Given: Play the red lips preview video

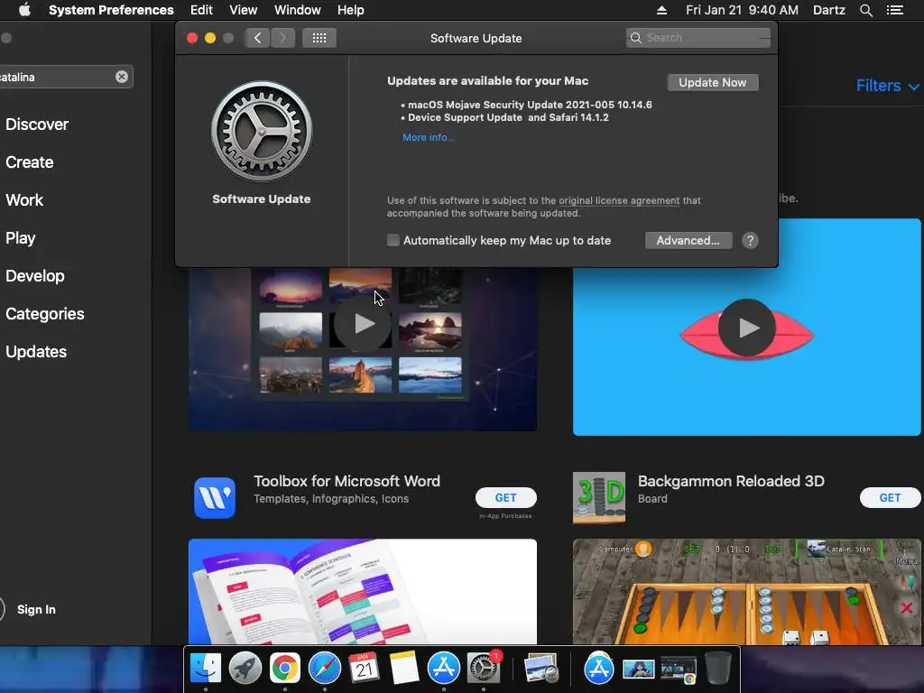Looking at the screenshot, I should click(x=746, y=328).
